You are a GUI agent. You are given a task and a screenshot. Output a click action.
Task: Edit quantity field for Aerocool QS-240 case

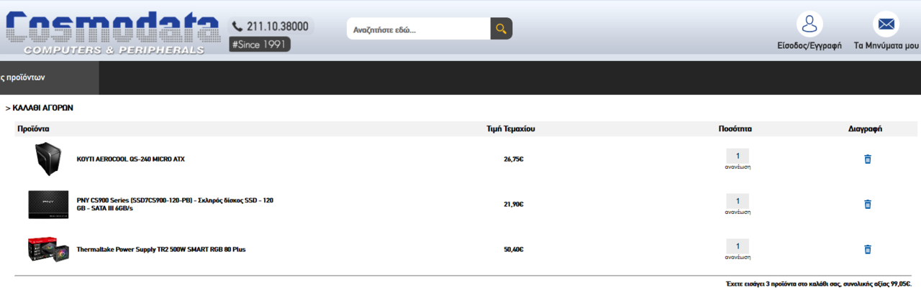coord(737,156)
